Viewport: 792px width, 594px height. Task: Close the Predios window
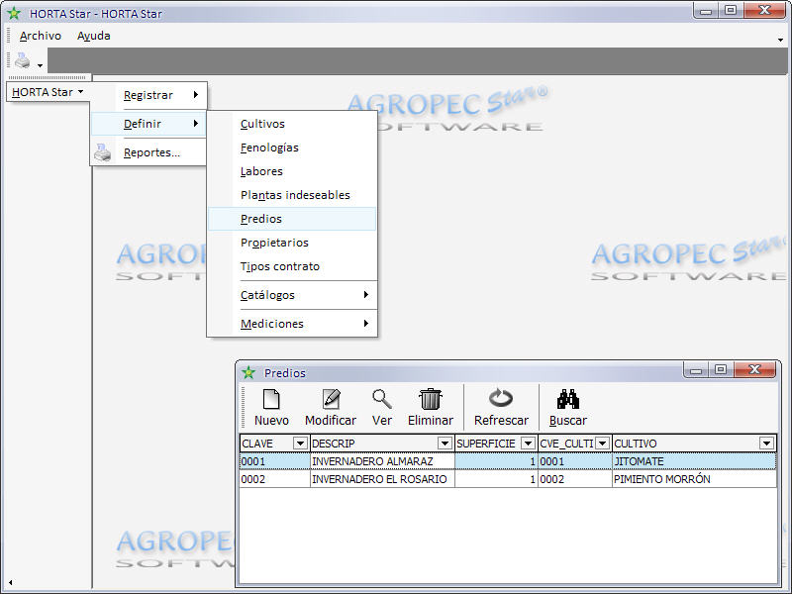tap(755, 369)
